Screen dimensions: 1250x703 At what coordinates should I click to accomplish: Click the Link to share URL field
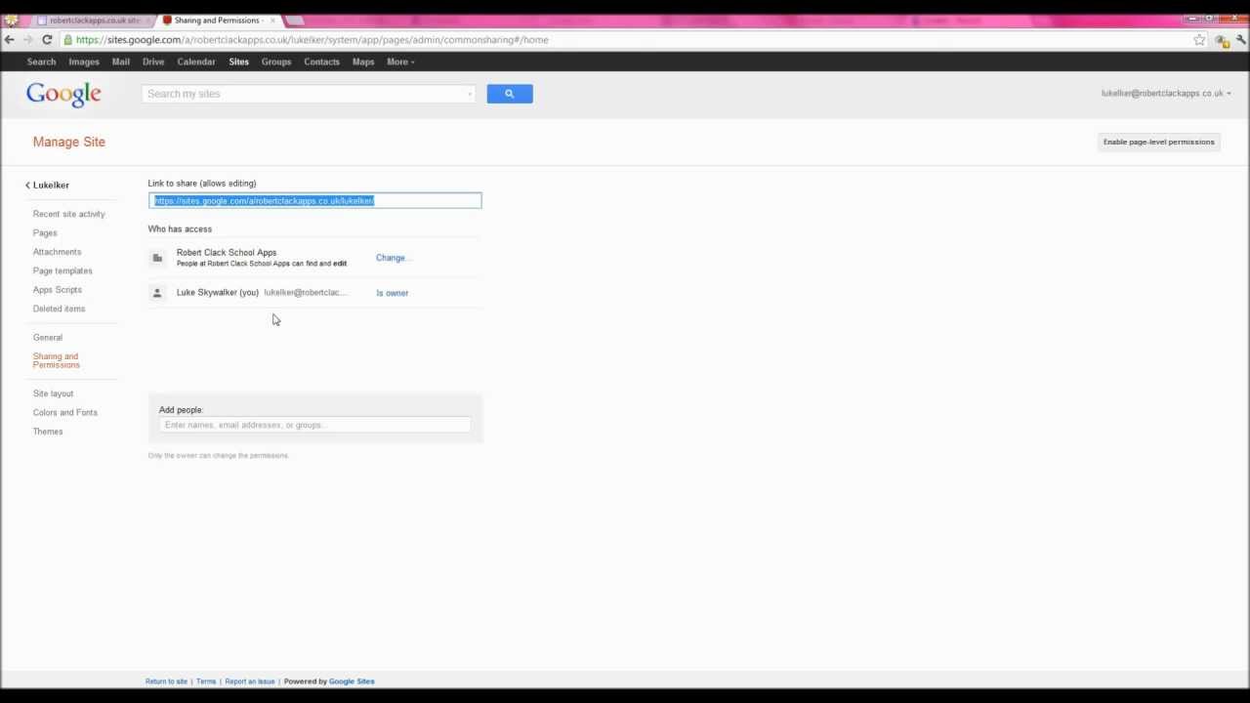click(314, 201)
